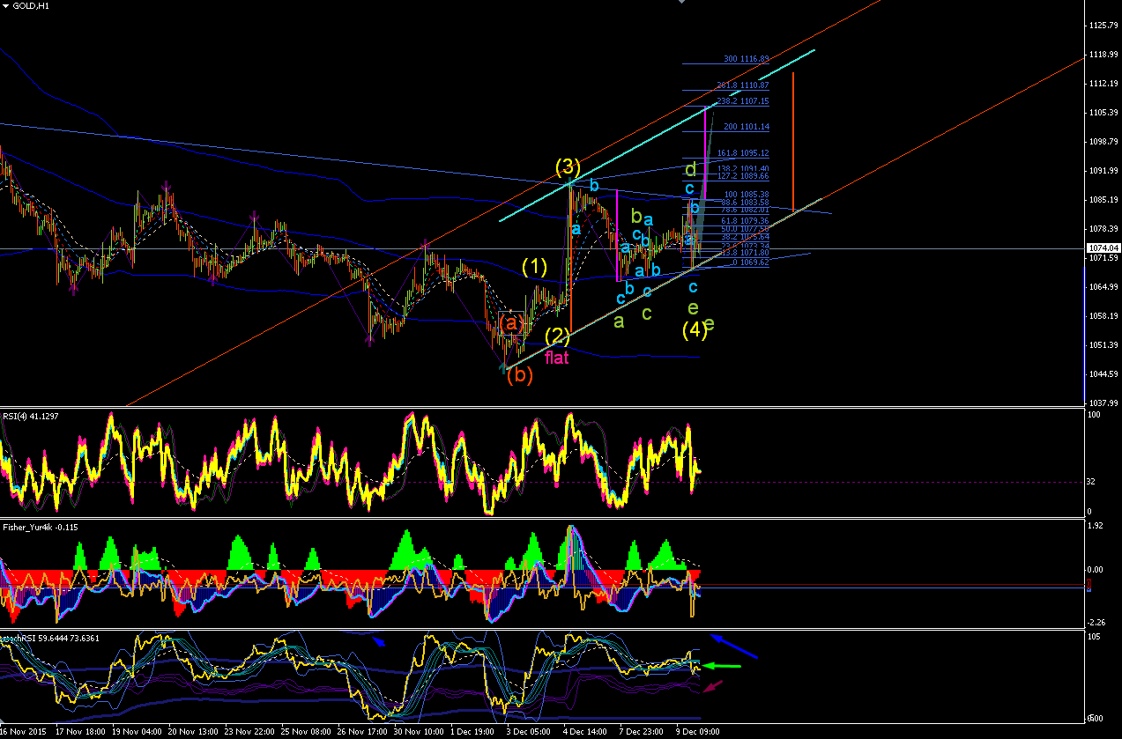The image size is (1122, 739).
Task: Select the green arrow object in the StochRSI panel
Action: coord(721,666)
